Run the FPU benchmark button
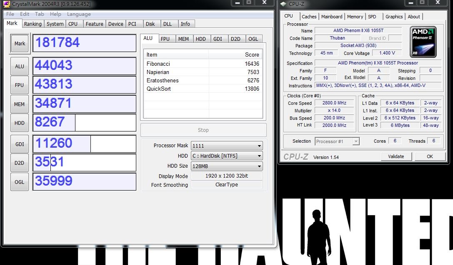 tap(19, 85)
